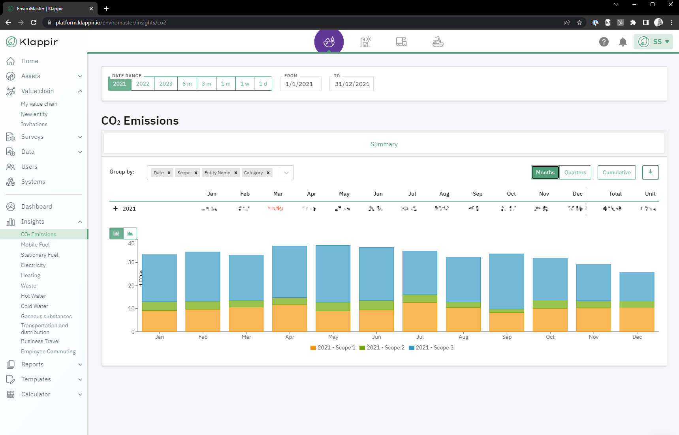The width and height of the screenshot is (679, 435).
Task: Toggle 2021 - Scope 1 legend swatch
Action: coord(313,348)
